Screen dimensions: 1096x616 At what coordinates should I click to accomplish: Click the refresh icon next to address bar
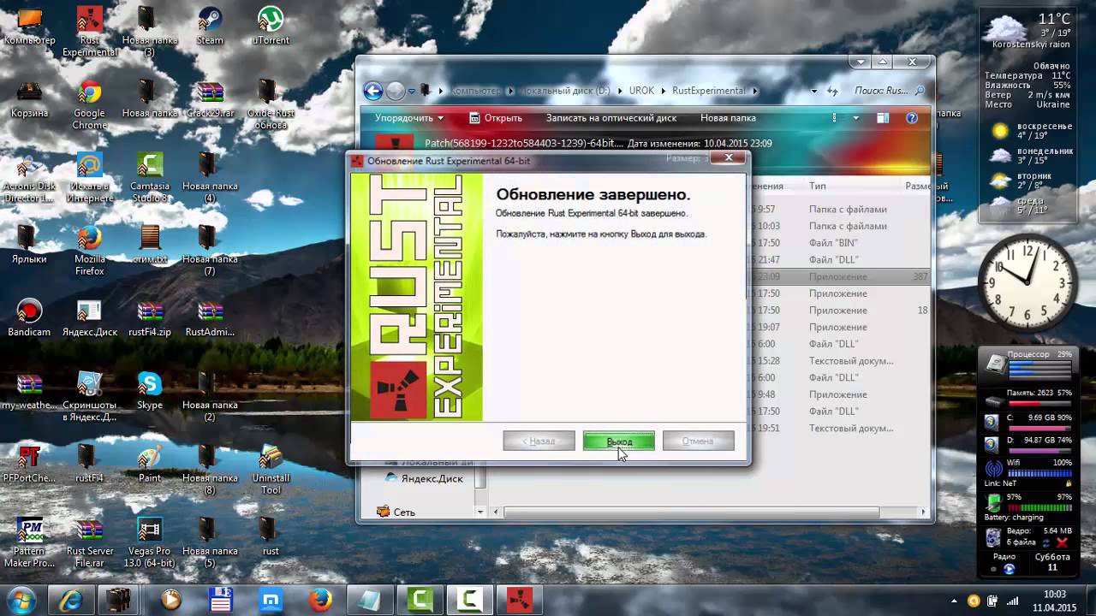pos(831,91)
